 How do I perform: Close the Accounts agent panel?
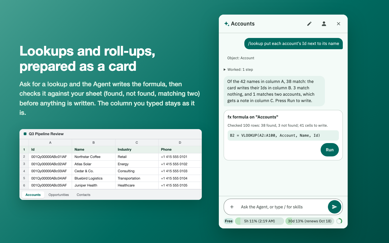coord(339,24)
